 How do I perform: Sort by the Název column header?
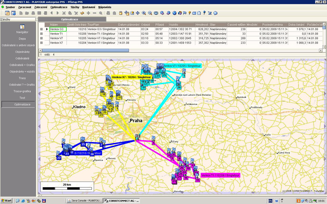coord(58,24)
